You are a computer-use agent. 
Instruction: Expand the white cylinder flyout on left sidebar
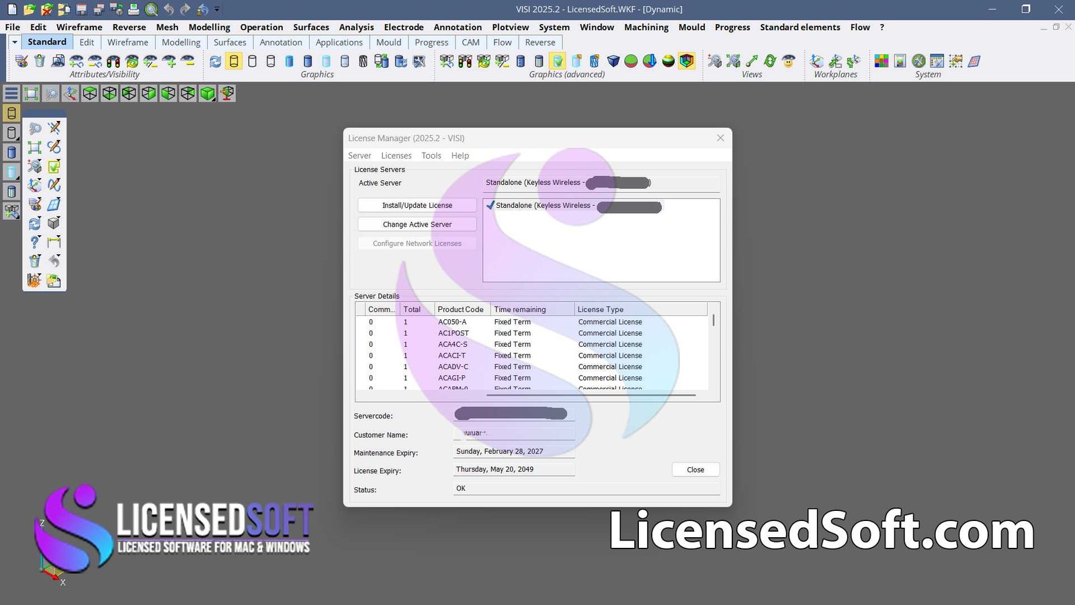[x=11, y=132]
